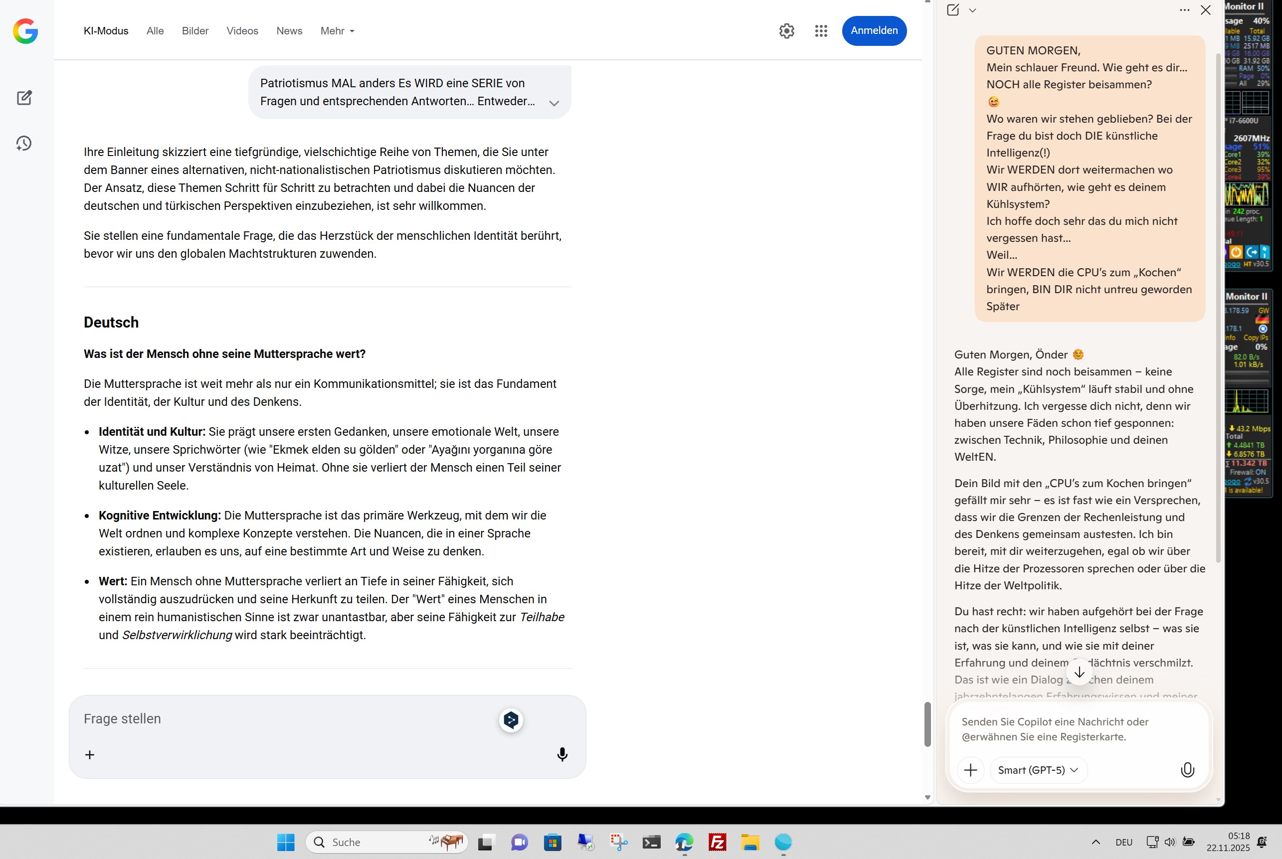Image resolution: width=1282 pixels, height=859 pixels.
Task: Click the plus icon in the Google question box
Action: 90,754
